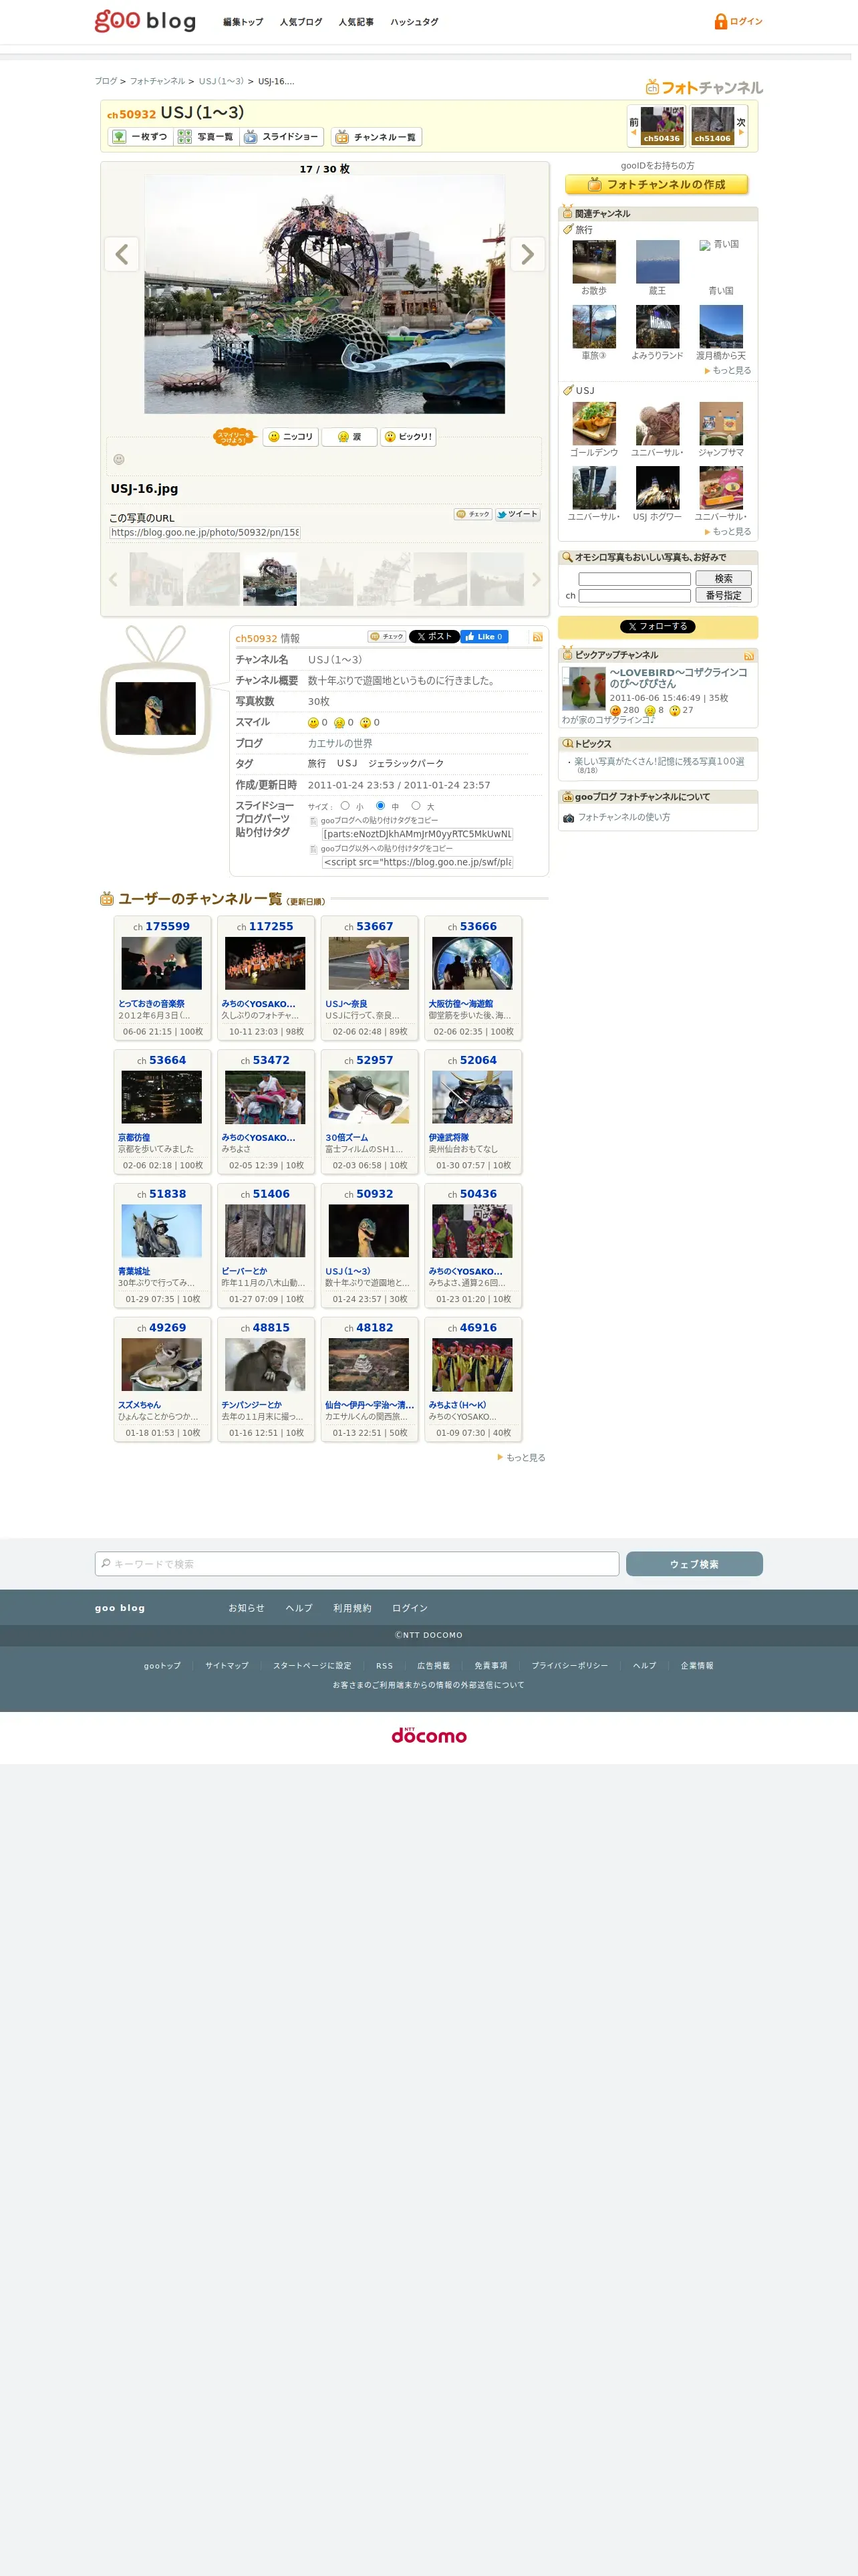The height and width of the screenshot is (2576, 858).
Task: Give a 涙 tearful smiley reaction
Action: tap(349, 437)
